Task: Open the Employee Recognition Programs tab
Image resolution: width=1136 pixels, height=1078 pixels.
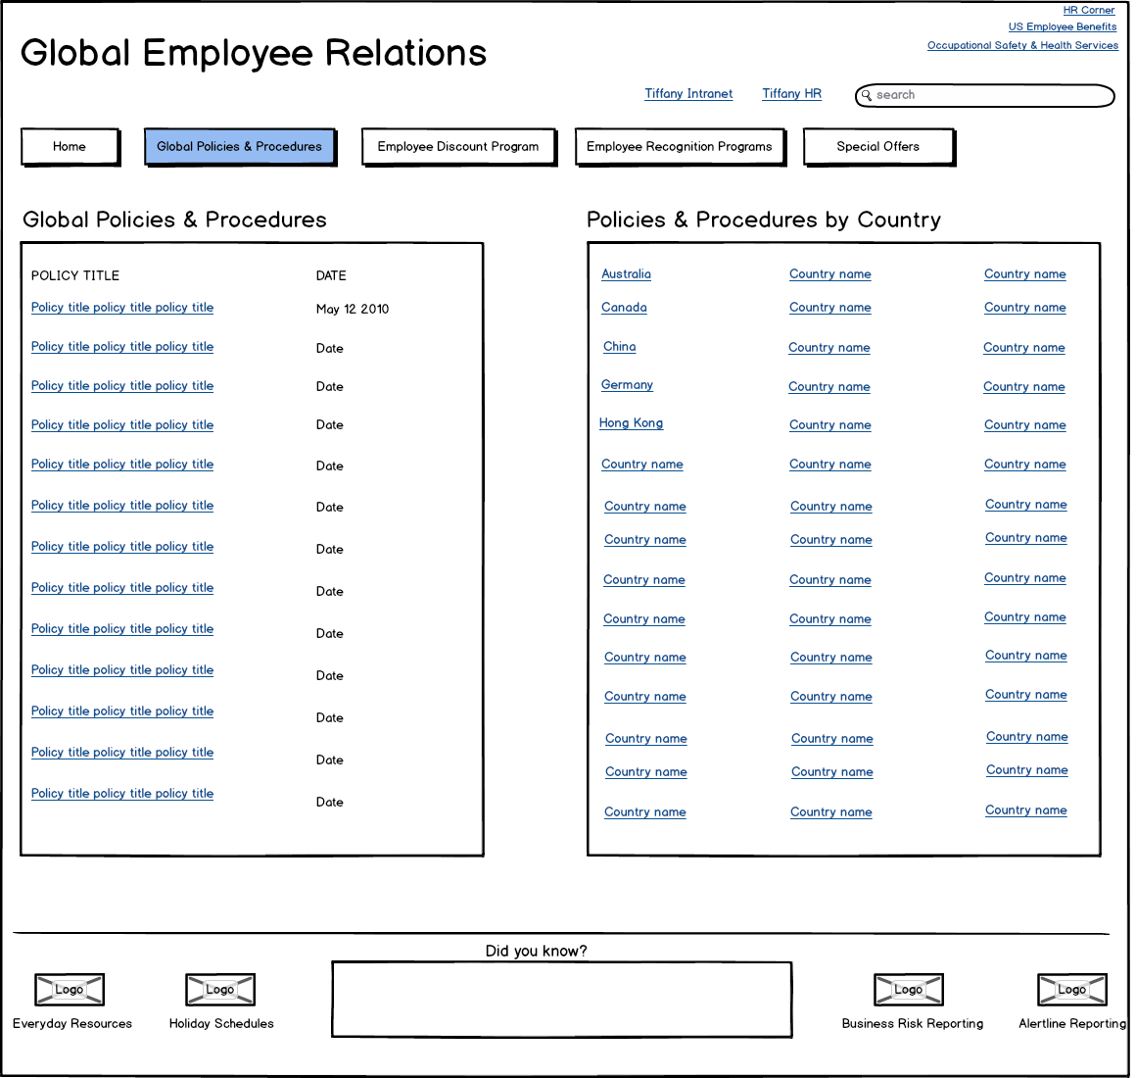Action: (x=680, y=146)
